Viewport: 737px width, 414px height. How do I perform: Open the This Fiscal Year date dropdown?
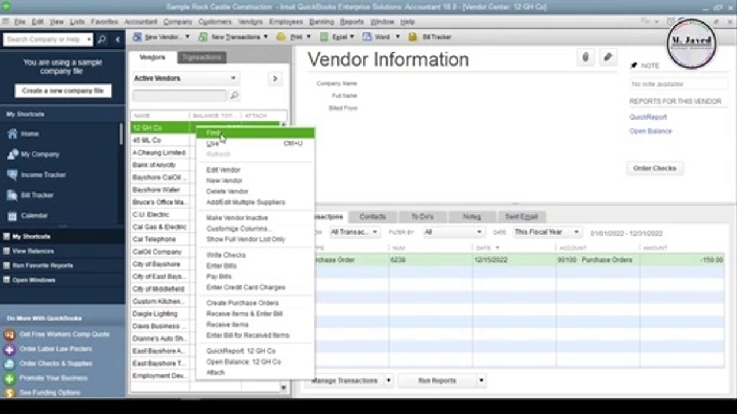click(547, 232)
